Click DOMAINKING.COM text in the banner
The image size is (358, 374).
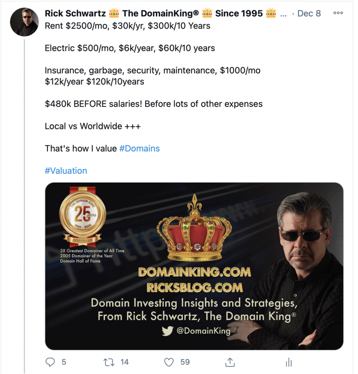195,272
